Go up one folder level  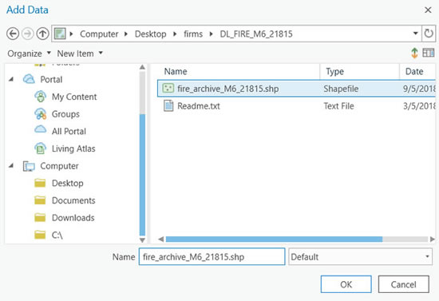(x=42, y=34)
